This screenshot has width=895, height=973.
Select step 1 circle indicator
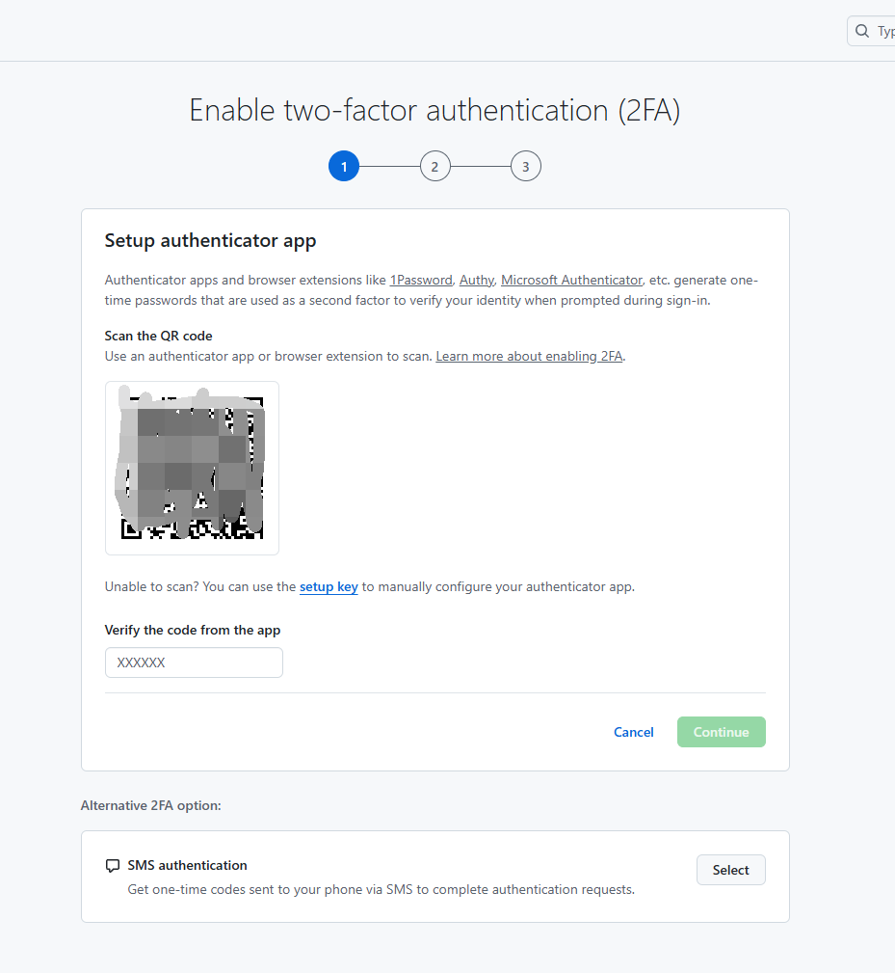[x=344, y=167]
